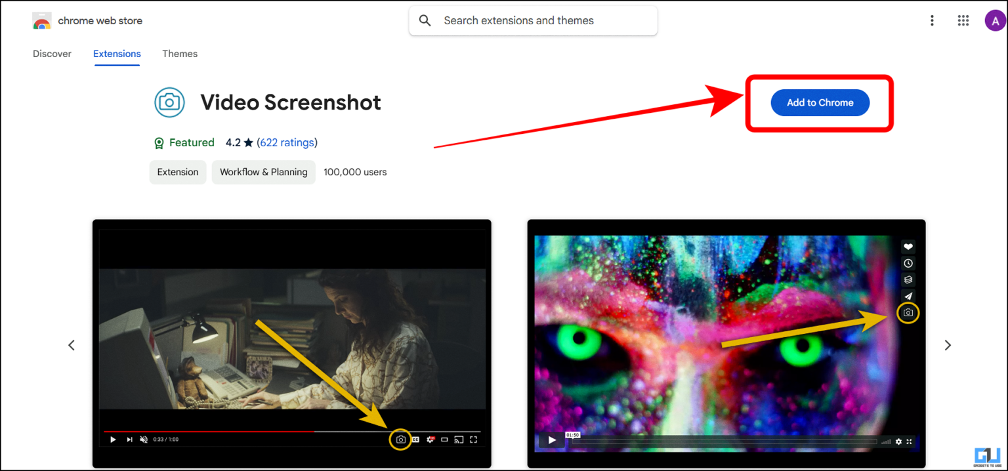This screenshot has height=471, width=1008.
Task: Open the Discover tab
Action: click(x=52, y=54)
